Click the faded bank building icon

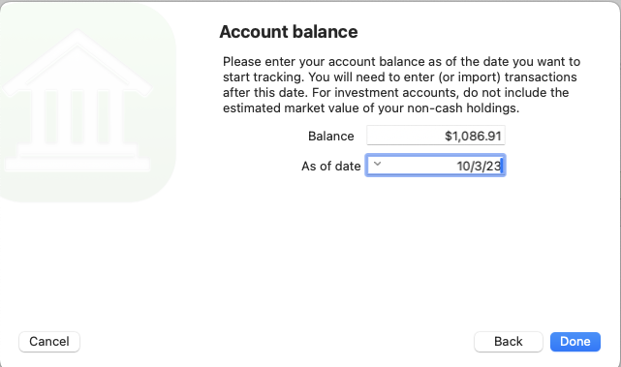[x=78, y=102]
